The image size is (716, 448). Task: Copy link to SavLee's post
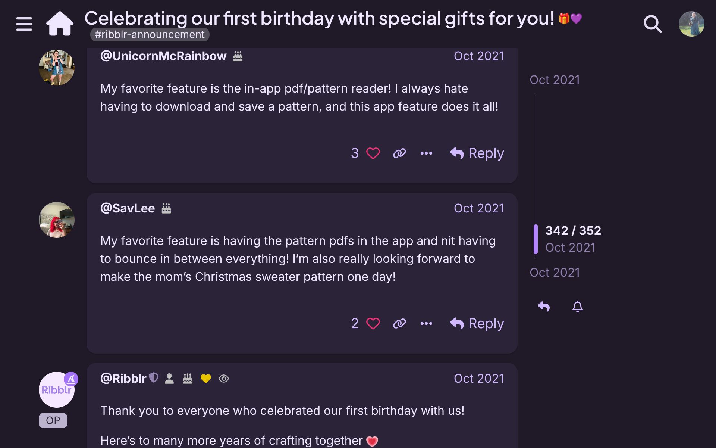[x=399, y=324]
